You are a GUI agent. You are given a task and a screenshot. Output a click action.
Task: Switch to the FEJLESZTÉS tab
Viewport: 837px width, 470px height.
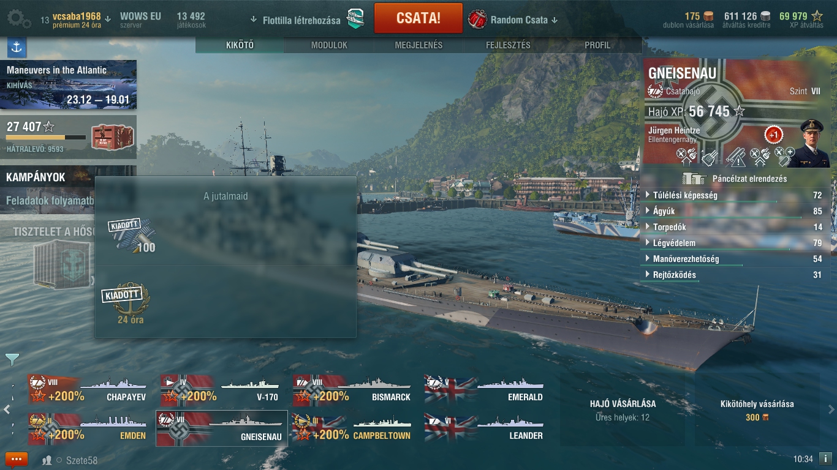point(508,45)
